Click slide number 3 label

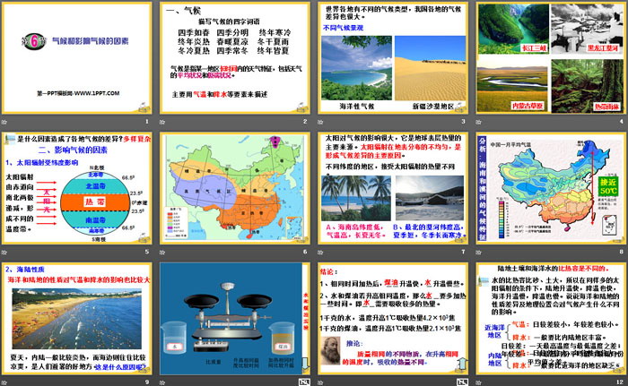click(x=463, y=121)
